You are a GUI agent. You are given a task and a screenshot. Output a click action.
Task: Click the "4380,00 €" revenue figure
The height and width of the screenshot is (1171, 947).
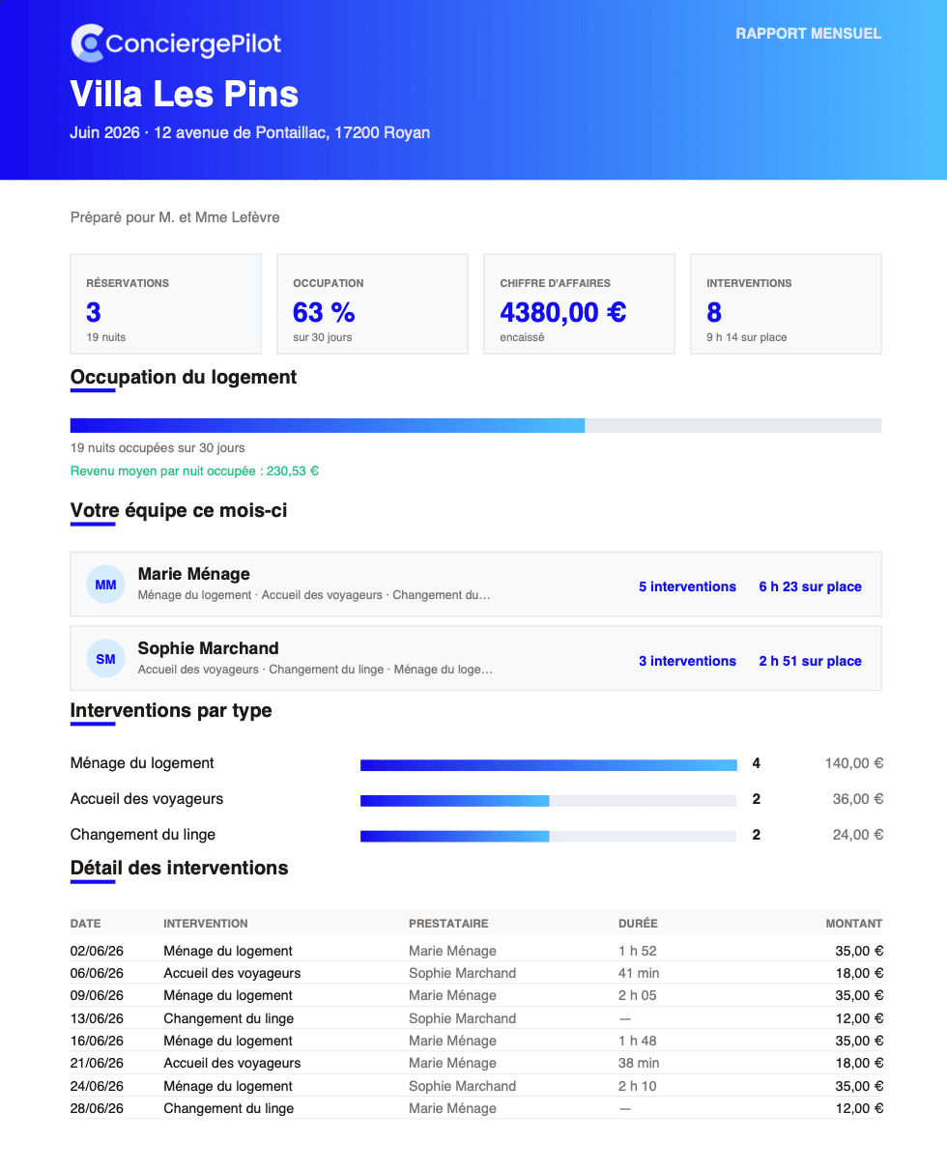point(563,312)
